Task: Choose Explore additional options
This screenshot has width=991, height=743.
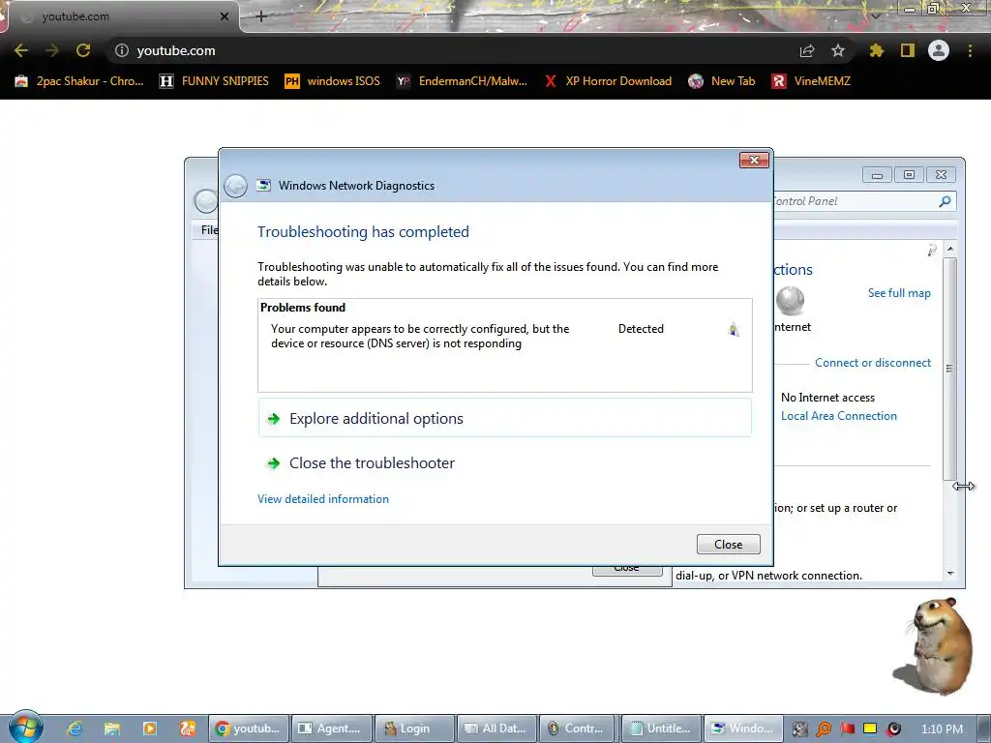Action: 504,418
